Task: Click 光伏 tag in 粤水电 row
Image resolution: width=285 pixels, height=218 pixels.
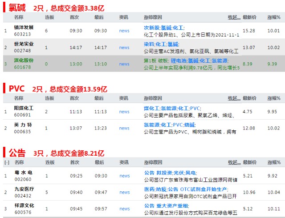Action: click(179, 173)
